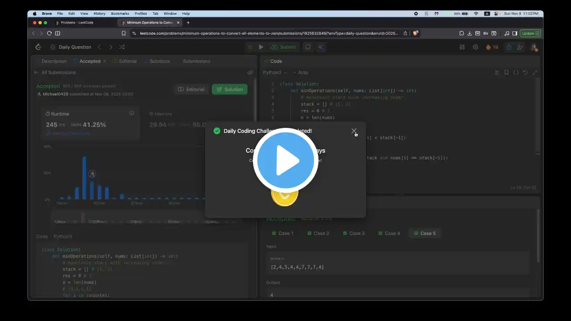Reset code with the undo arrow icon

tap(525, 72)
